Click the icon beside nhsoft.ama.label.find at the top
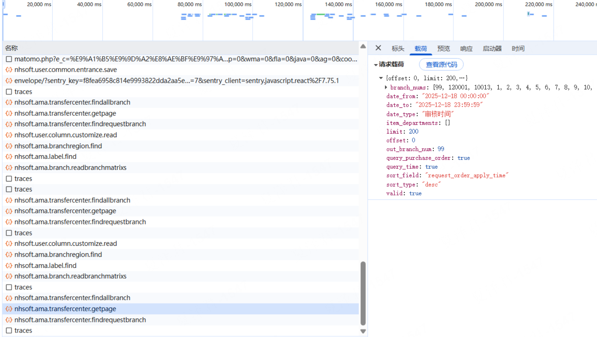 [x=9, y=157]
